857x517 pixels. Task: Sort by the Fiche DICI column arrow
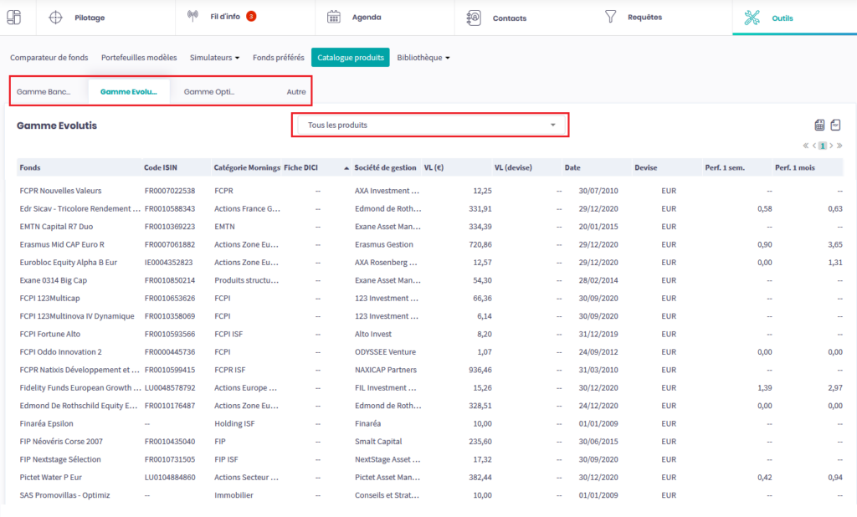point(346,168)
